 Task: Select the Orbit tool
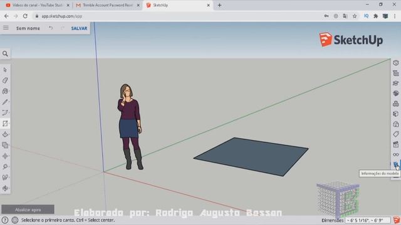(x=5, y=188)
